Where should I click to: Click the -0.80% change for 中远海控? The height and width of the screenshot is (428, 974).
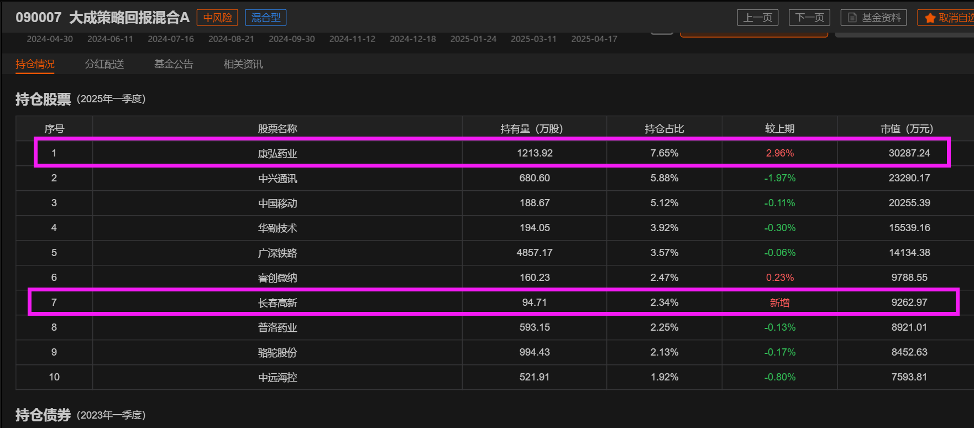pos(780,377)
